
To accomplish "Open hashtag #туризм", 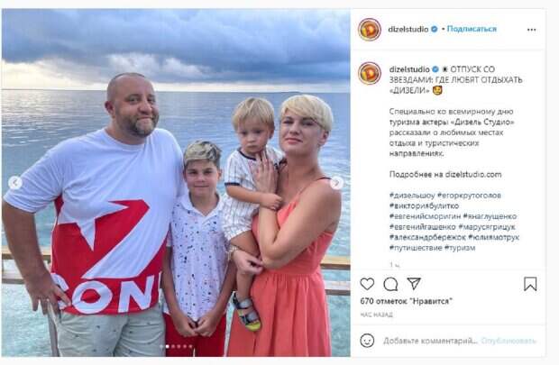I will point(460,248).
